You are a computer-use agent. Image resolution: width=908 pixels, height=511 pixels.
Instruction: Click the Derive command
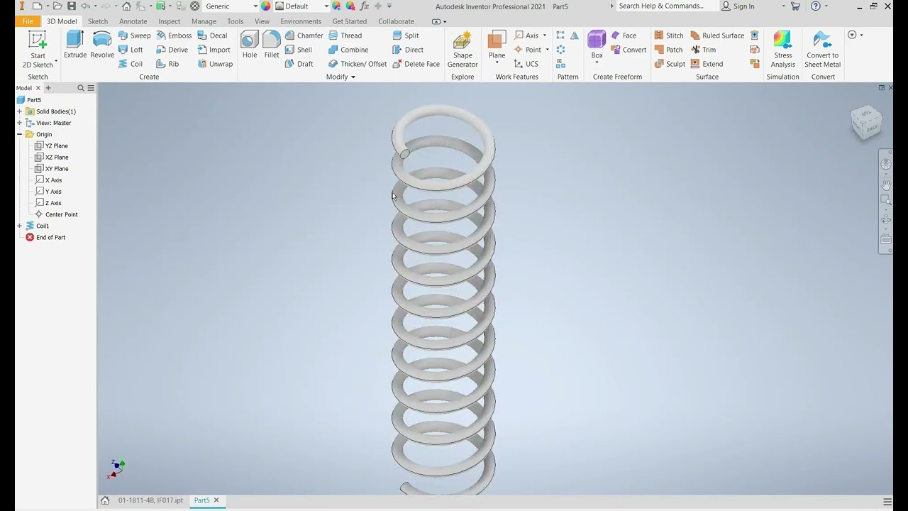pyautogui.click(x=172, y=50)
